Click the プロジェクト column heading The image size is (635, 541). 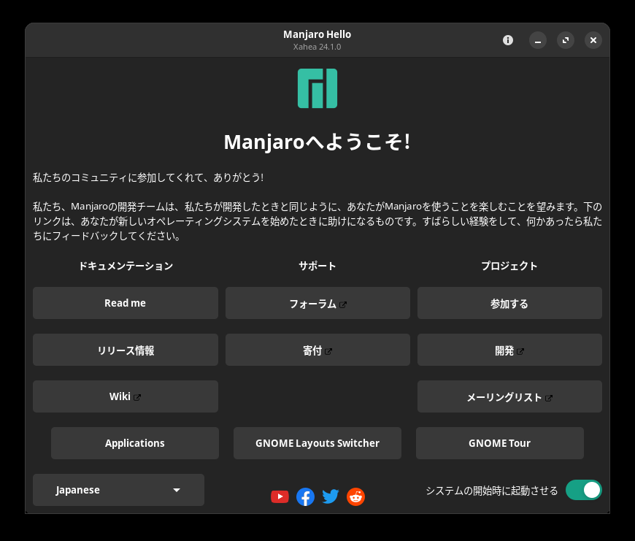pos(509,266)
